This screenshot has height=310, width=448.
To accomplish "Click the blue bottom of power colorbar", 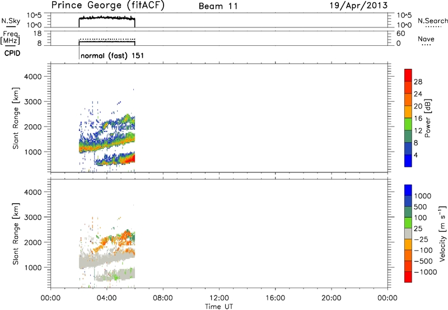I will pyautogui.click(x=408, y=161).
